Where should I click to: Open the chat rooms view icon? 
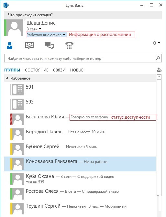click(29, 46)
